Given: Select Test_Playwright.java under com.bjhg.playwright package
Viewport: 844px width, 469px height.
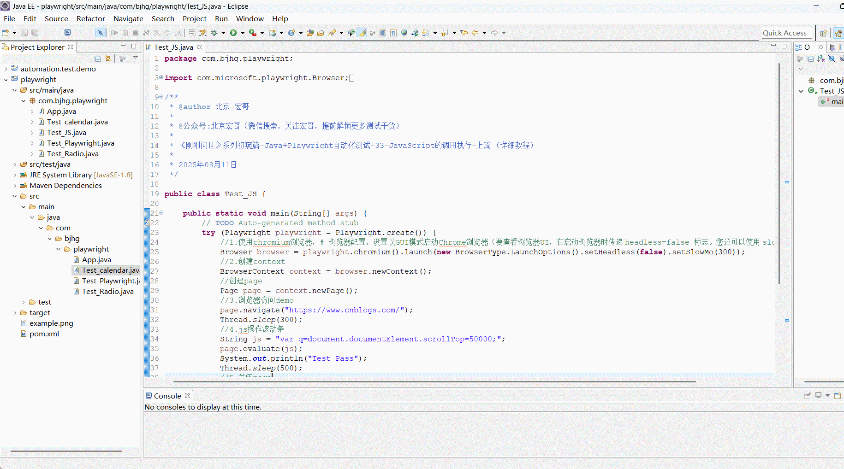Looking at the screenshot, I should tap(81, 143).
